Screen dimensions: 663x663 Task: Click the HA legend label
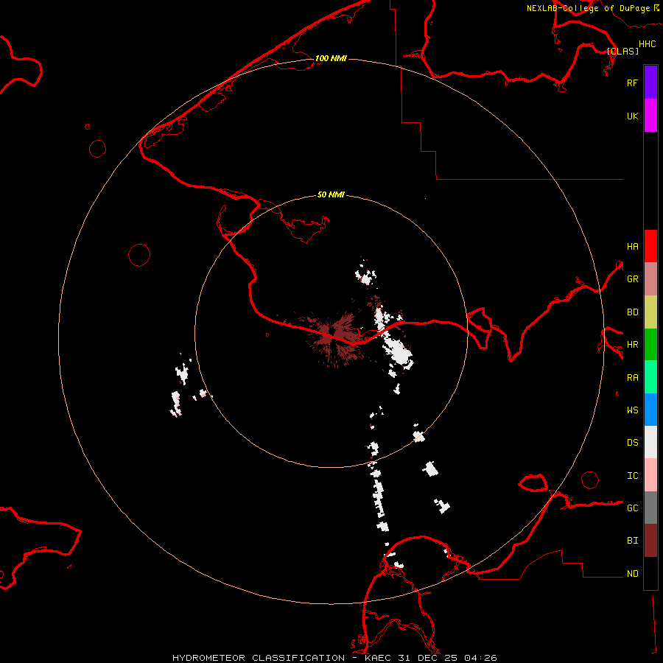pyautogui.click(x=632, y=247)
